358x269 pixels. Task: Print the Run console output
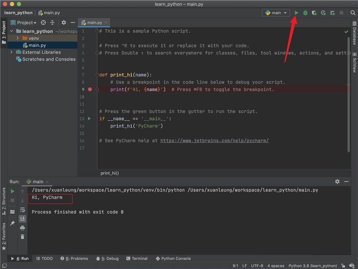click(22, 228)
